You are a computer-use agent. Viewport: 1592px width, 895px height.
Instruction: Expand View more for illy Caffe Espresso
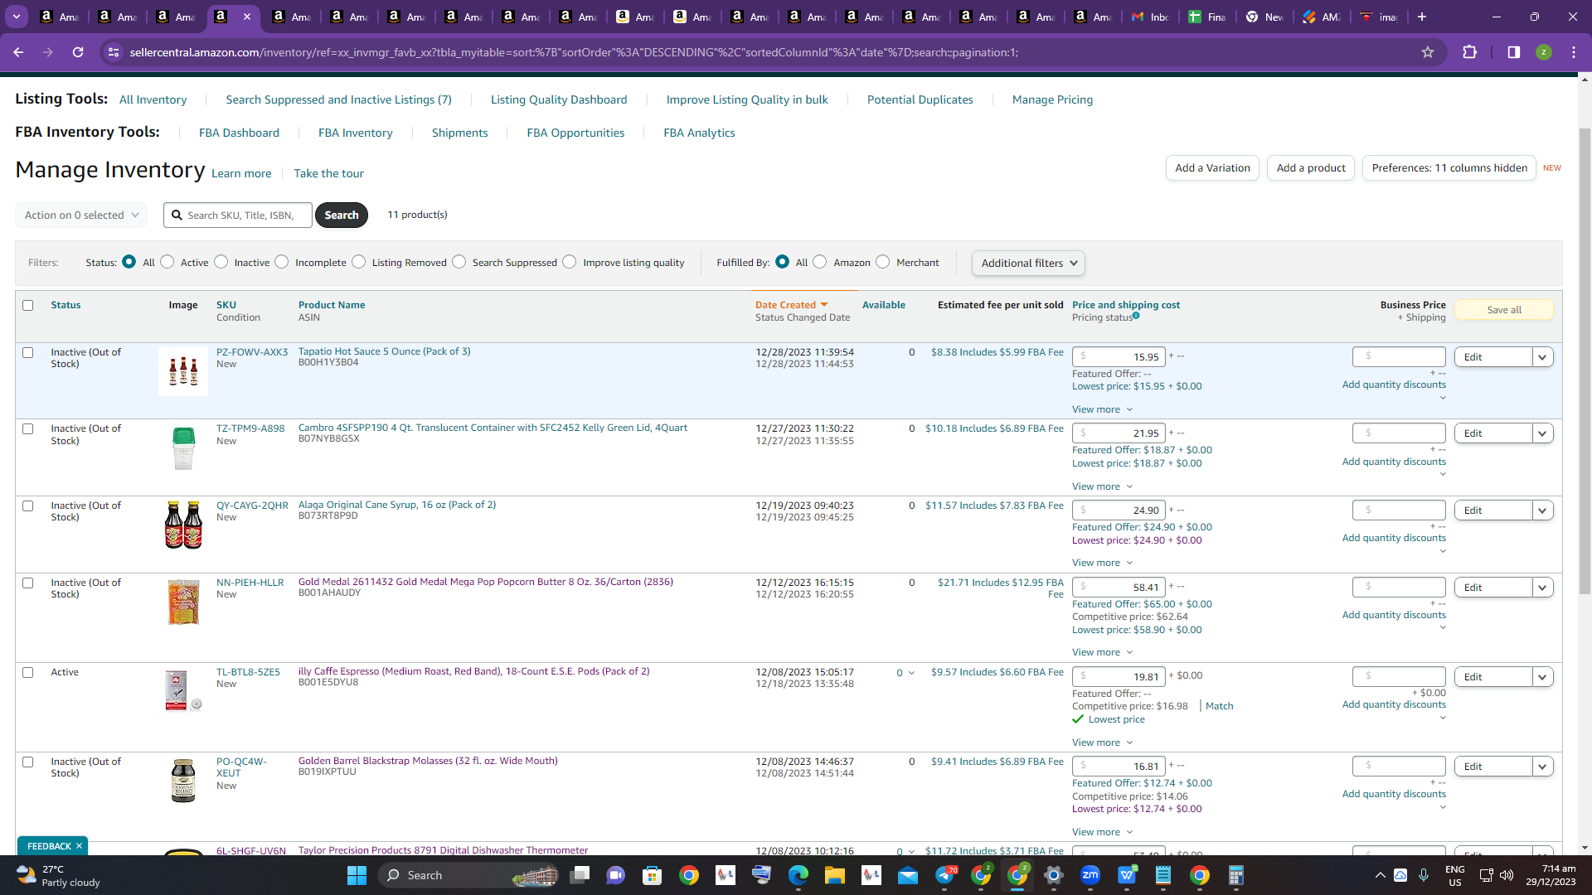pos(1102,743)
